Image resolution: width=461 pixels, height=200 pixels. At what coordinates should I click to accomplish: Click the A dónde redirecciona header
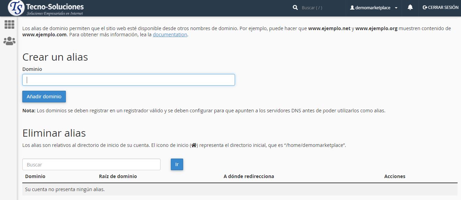(x=249, y=176)
